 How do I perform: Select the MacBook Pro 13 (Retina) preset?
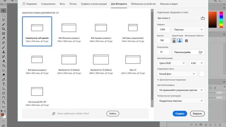coord(69,64)
